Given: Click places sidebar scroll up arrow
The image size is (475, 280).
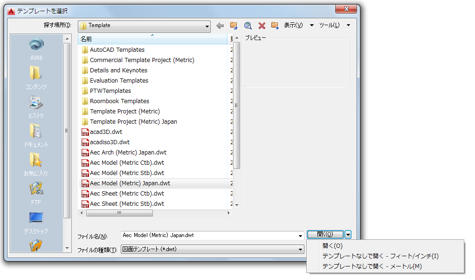Looking at the screenshot, I should (x=67, y=39).
